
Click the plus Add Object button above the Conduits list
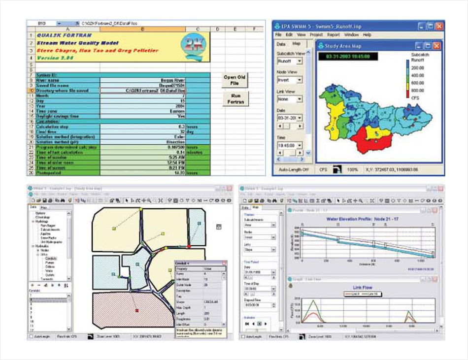[x=33, y=286]
